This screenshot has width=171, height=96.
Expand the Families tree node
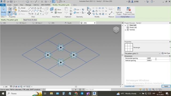[125, 30]
